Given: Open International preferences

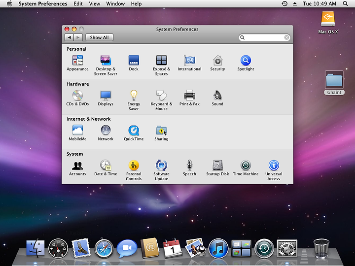Looking at the screenshot, I should click(189, 63).
